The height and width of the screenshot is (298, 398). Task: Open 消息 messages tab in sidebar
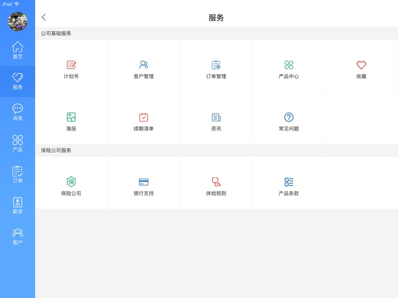(x=18, y=112)
